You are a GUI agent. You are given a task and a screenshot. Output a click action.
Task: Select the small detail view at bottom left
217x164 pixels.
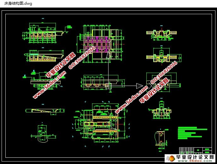click(x=42, y=133)
